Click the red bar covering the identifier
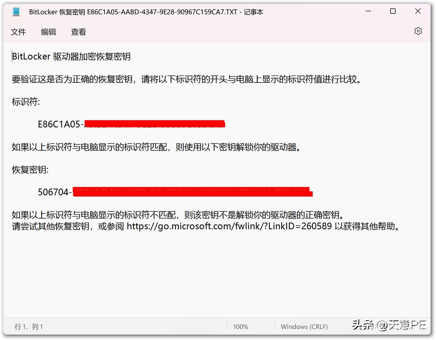This screenshot has width=436, height=340. (155, 124)
